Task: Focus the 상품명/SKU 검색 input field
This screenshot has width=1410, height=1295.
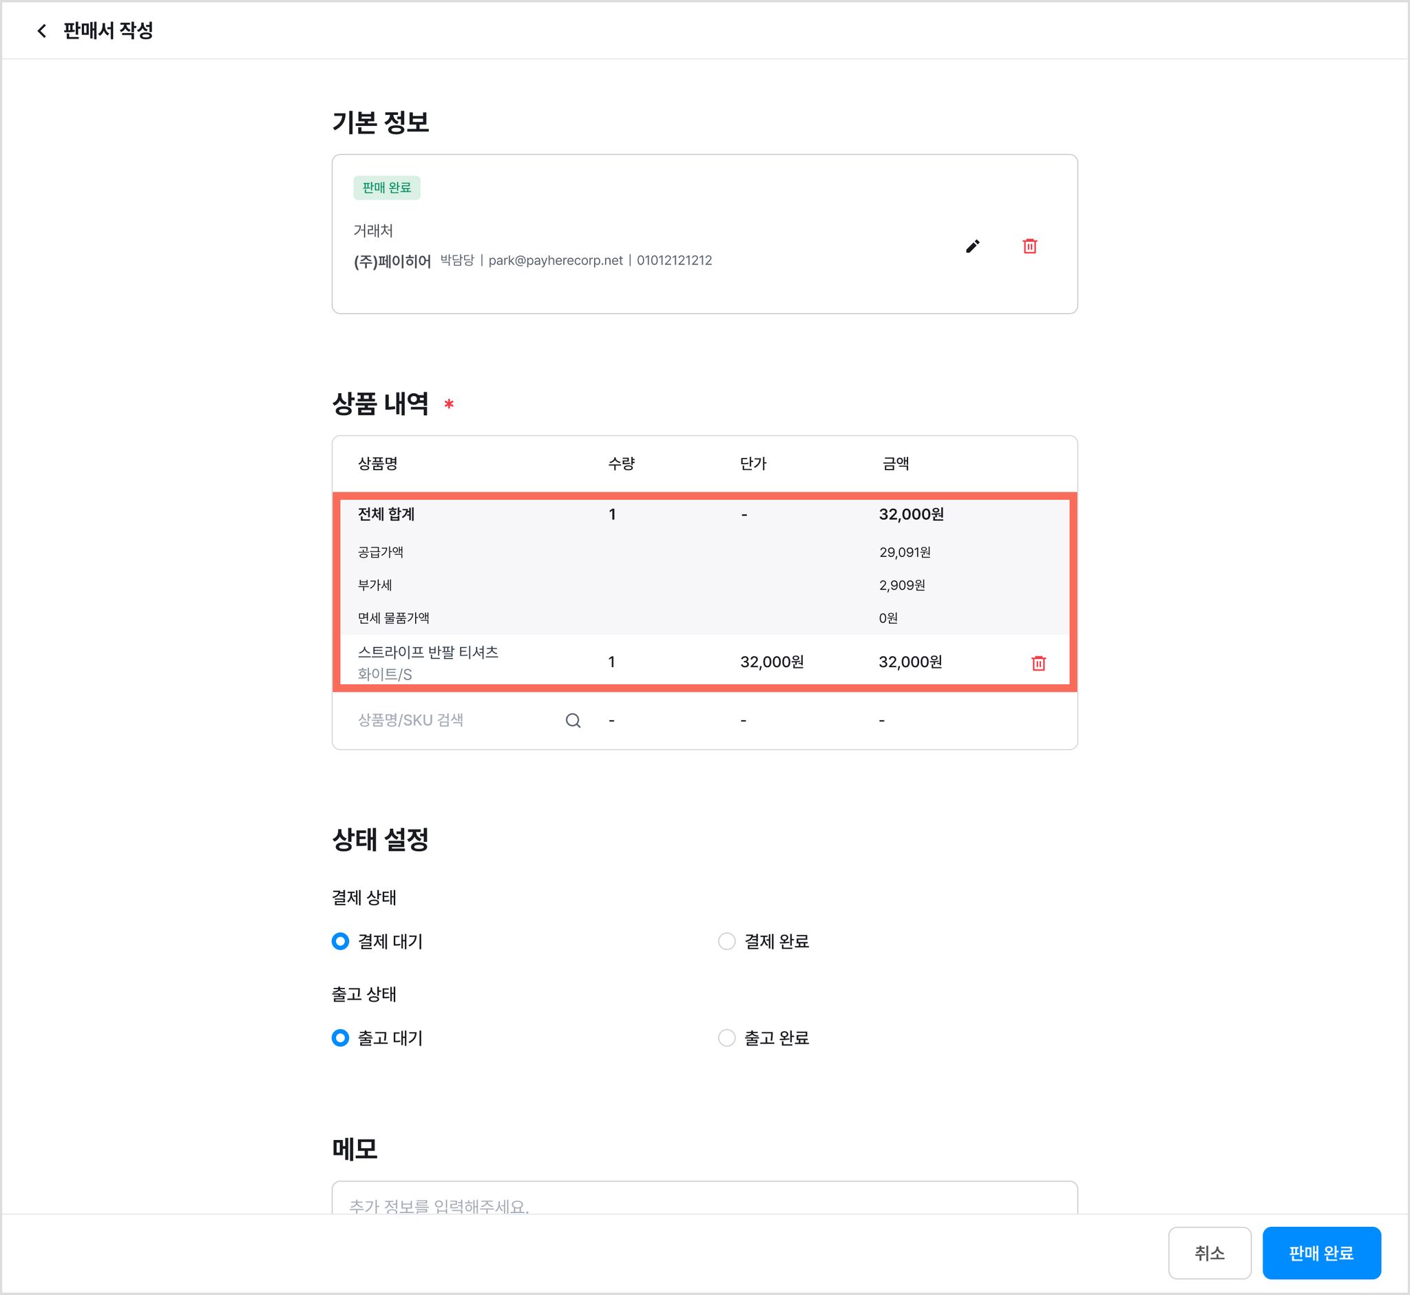Action: (470, 720)
